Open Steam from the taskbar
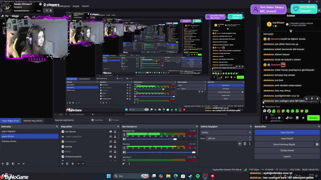Image resolution: width=321 pixels, height=180 pixels. pyautogui.click(x=190, y=176)
